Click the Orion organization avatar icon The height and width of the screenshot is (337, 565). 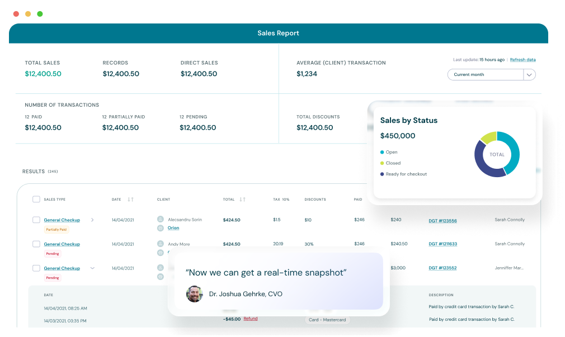tap(160, 228)
